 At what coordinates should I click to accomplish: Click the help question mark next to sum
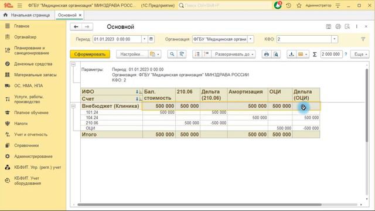click(346, 55)
